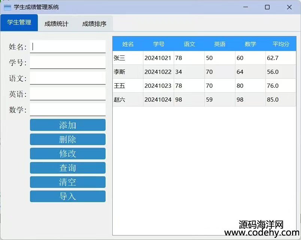Image resolution: width=301 pixels, height=240 pixels.
Task: Hit the 清空 button
Action: pyautogui.click(x=68, y=182)
